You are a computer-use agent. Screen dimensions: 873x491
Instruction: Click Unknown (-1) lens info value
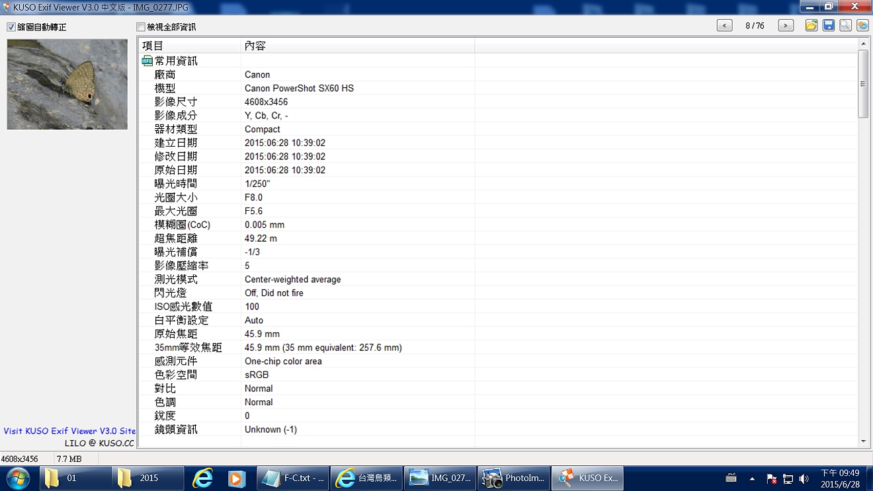tap(270, 430)
